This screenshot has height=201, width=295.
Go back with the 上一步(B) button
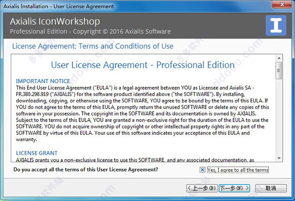click(202, 188)
